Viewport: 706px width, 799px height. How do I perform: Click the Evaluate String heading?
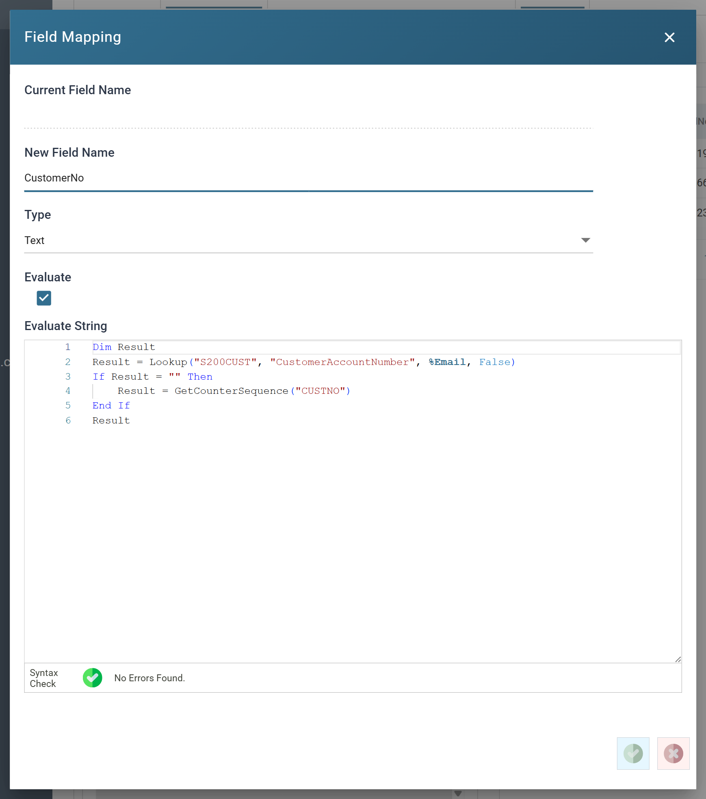point(66,326)
